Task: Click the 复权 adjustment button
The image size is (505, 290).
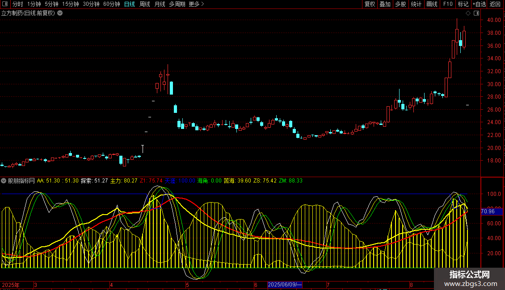Action: point(370,4)
